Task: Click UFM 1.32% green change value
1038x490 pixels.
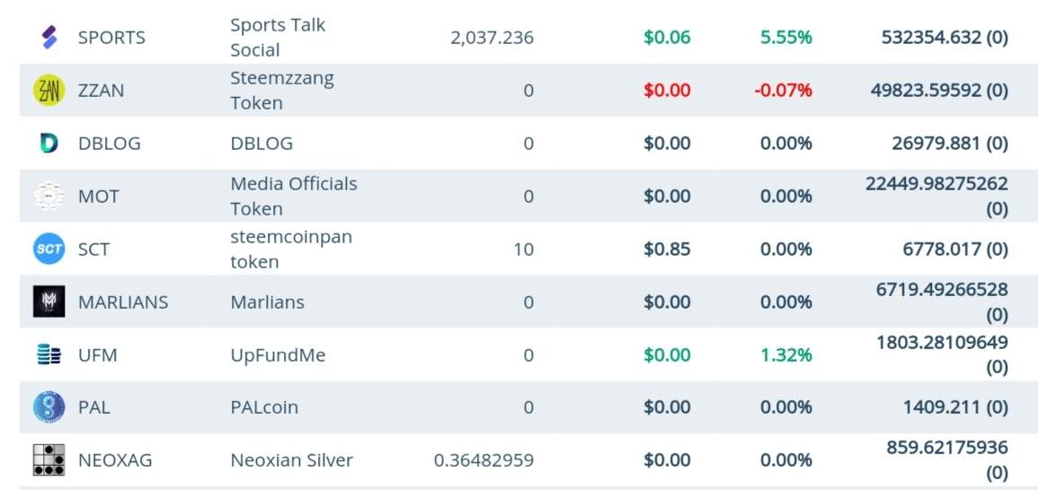Action: [x=785, y=355]
